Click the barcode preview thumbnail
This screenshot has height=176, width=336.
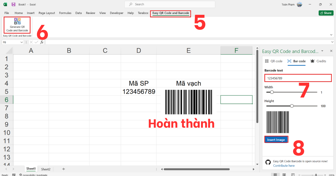(277, 122)
